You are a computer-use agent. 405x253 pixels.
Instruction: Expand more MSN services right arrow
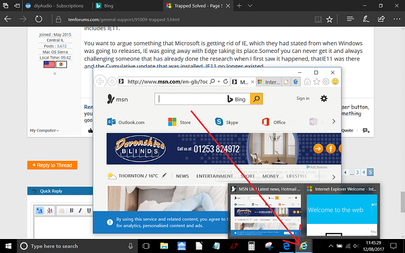(334, 121)
